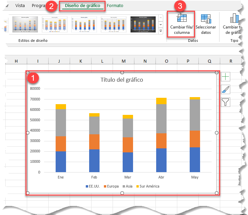Open chart filters funnel button
This screenshot has height=215, width=248.
[x=226, y=102]
